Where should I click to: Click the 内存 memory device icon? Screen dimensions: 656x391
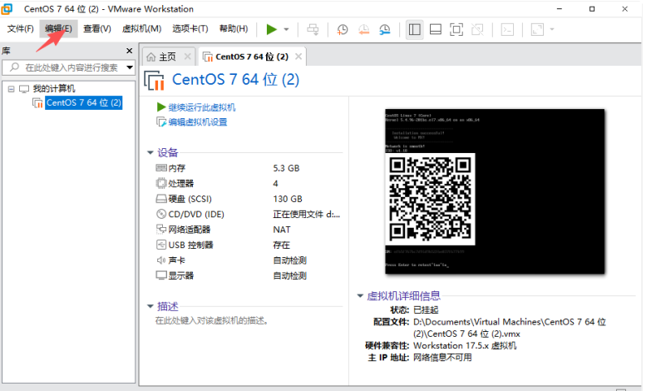pos(161,168)
